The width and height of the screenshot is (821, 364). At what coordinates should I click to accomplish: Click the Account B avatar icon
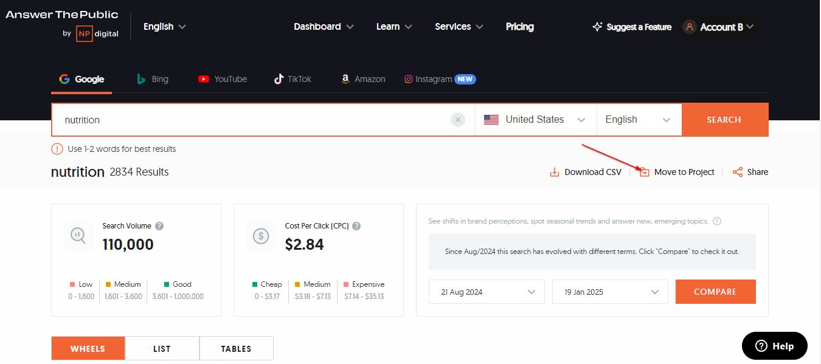coord(689,27)
